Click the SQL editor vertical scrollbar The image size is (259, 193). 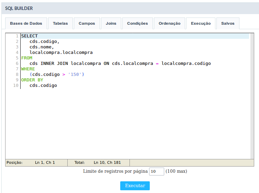point(252,96)
